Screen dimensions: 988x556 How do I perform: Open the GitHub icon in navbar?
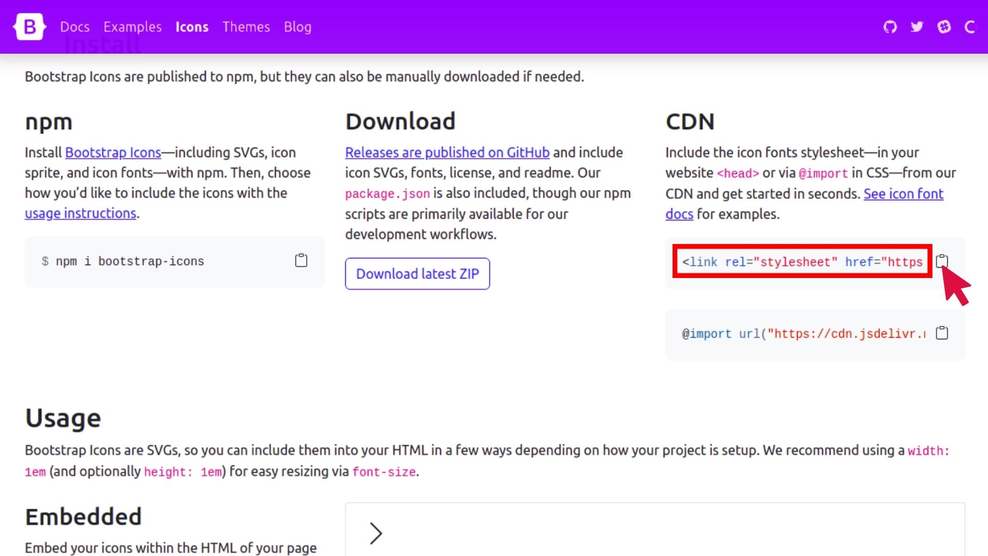890,27
